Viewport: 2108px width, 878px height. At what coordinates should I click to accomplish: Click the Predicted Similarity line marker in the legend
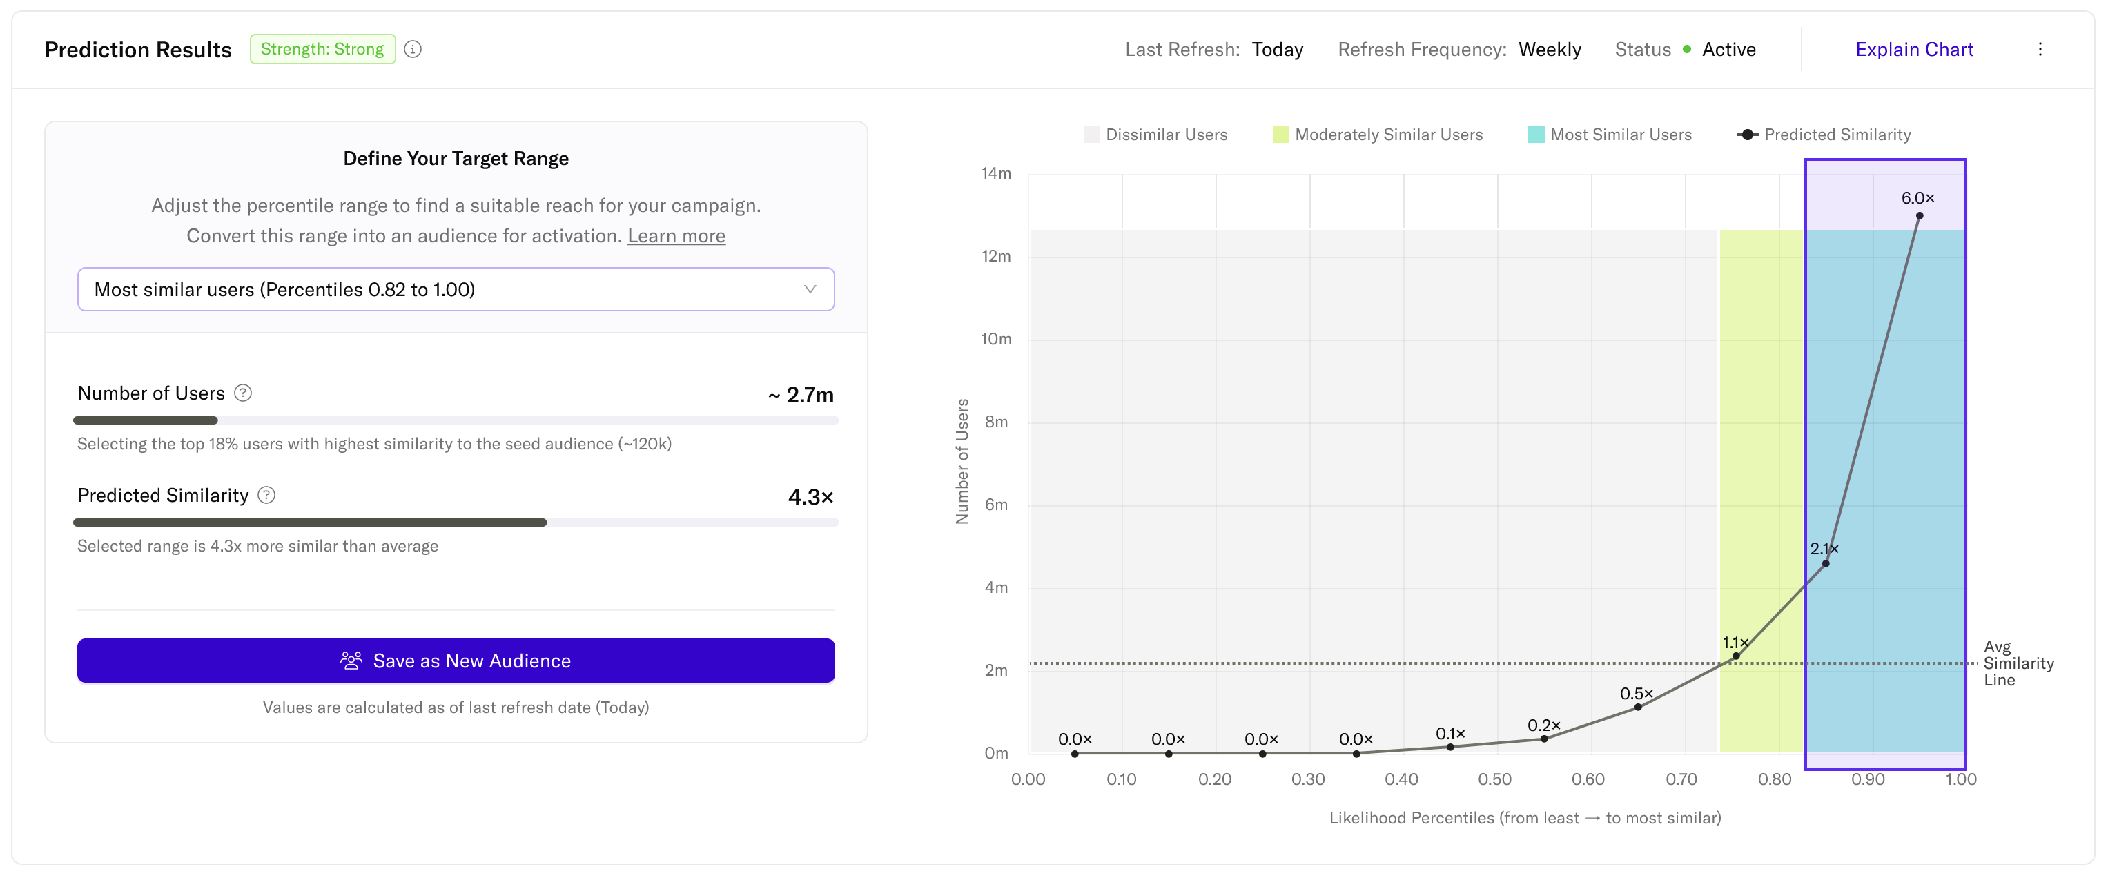click(1747, 134)
